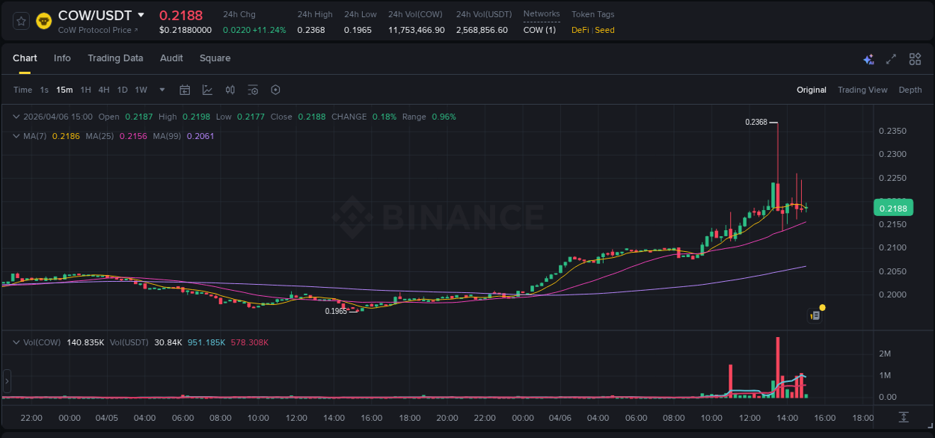This screenshot has height=438, width=935.
Task: Click the 24h Vol(USDT) value 2,568,856.60
Action: point(482,30)
